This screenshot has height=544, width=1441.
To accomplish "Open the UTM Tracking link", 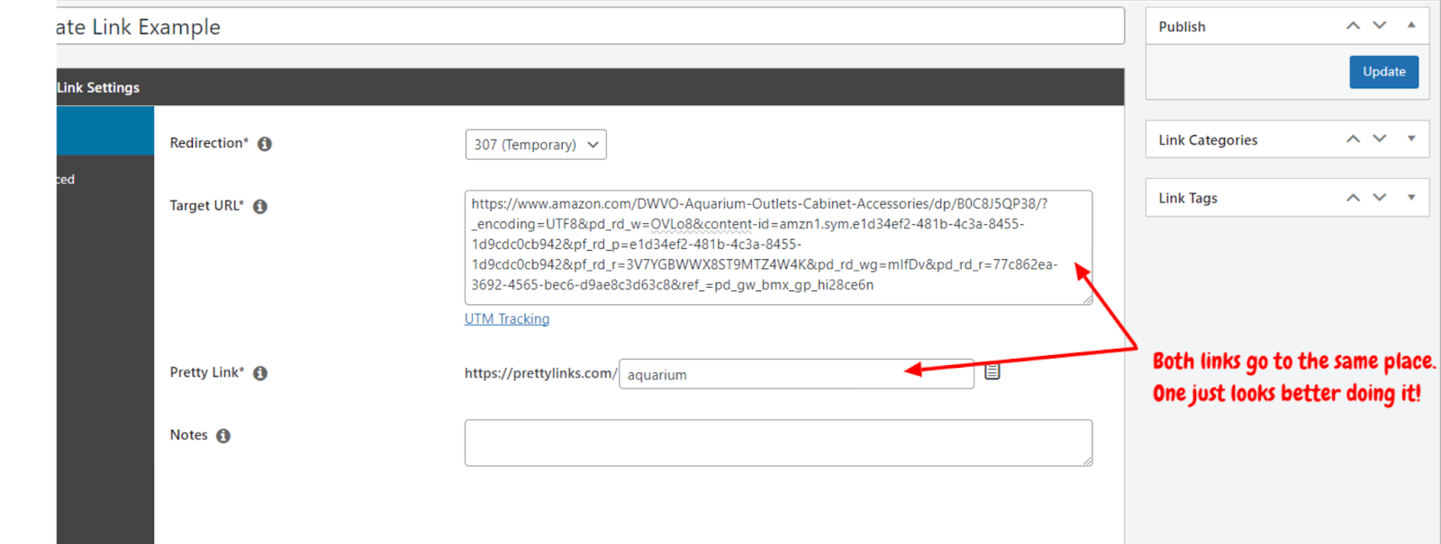I will (507, 319).
